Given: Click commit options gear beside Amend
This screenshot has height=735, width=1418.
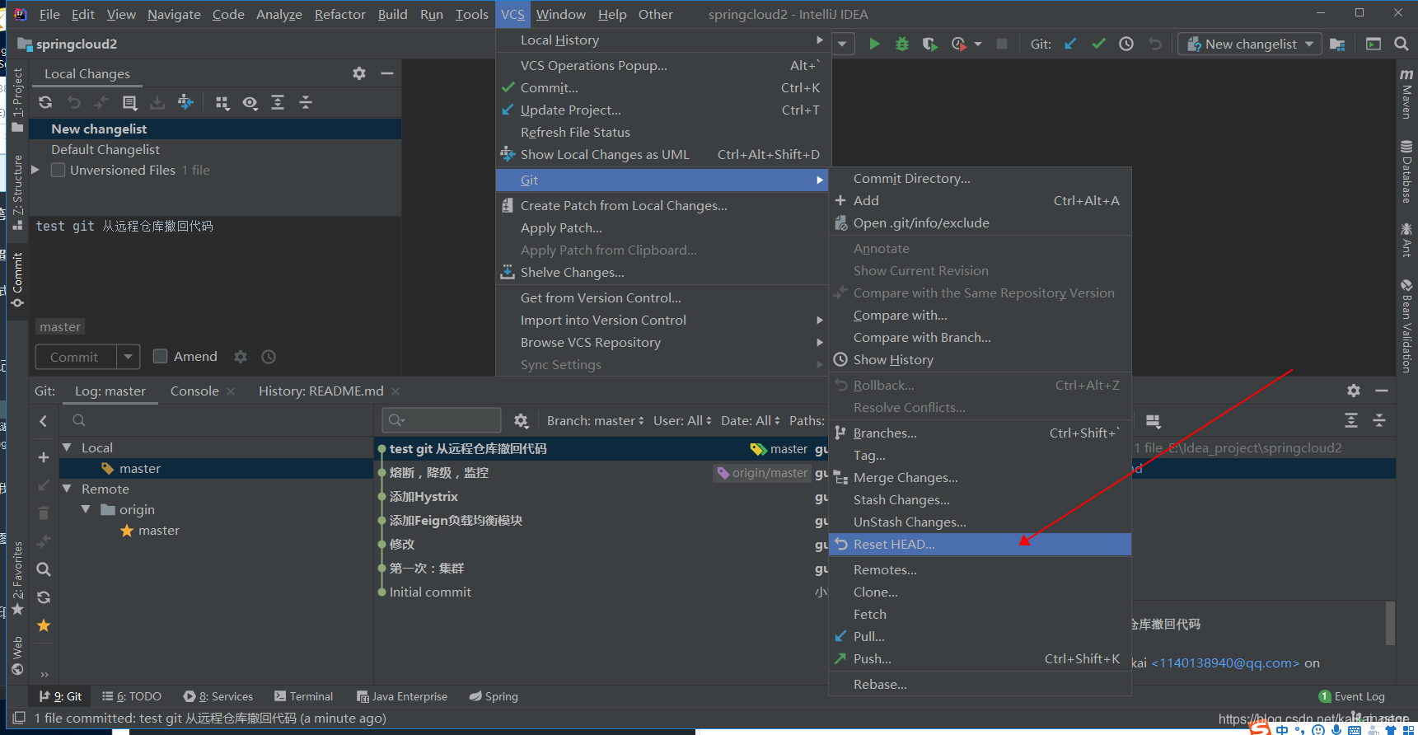Looking at the screenshot, I should (x=241, y=357).
